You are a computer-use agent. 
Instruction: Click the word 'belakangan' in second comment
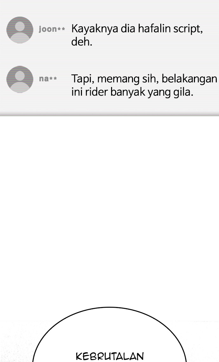pyautogui.click(x=189, y=79)
